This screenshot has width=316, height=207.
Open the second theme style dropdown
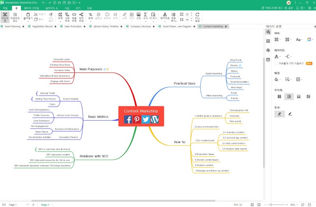pyautogui.click(x=288, y=39)
